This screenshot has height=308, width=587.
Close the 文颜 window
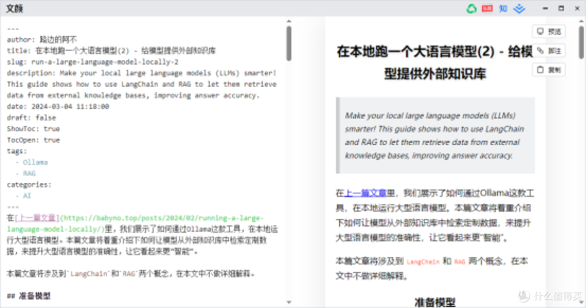coord(577,8)
